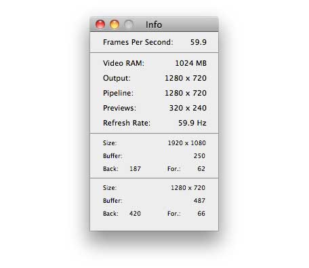Minimize the Info window with yellow button
309x268 pixels.
coord(115,24)
